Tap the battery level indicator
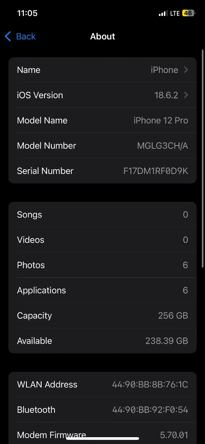Image resolution: width=205 pixels, height=444 pixels. (188, 13)
